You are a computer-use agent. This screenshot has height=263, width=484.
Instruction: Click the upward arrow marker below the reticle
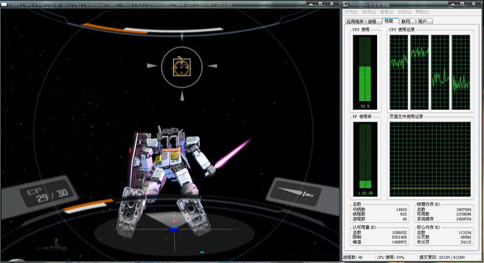[182, 96]
